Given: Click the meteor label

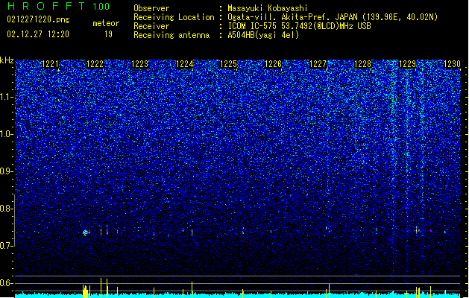Looking at the screenshot, I should 106,23.
